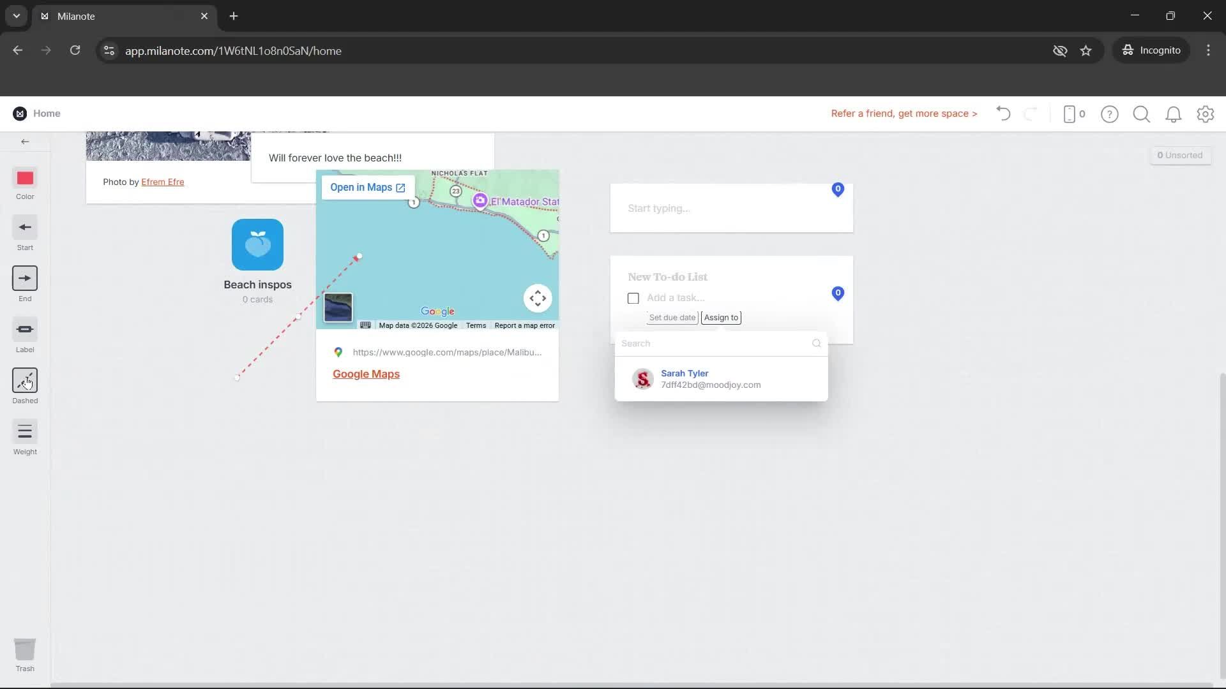Open Chrome's three-dot menu
The height and width of the screenshot is (689, 1226).
tap(1208, 50)
